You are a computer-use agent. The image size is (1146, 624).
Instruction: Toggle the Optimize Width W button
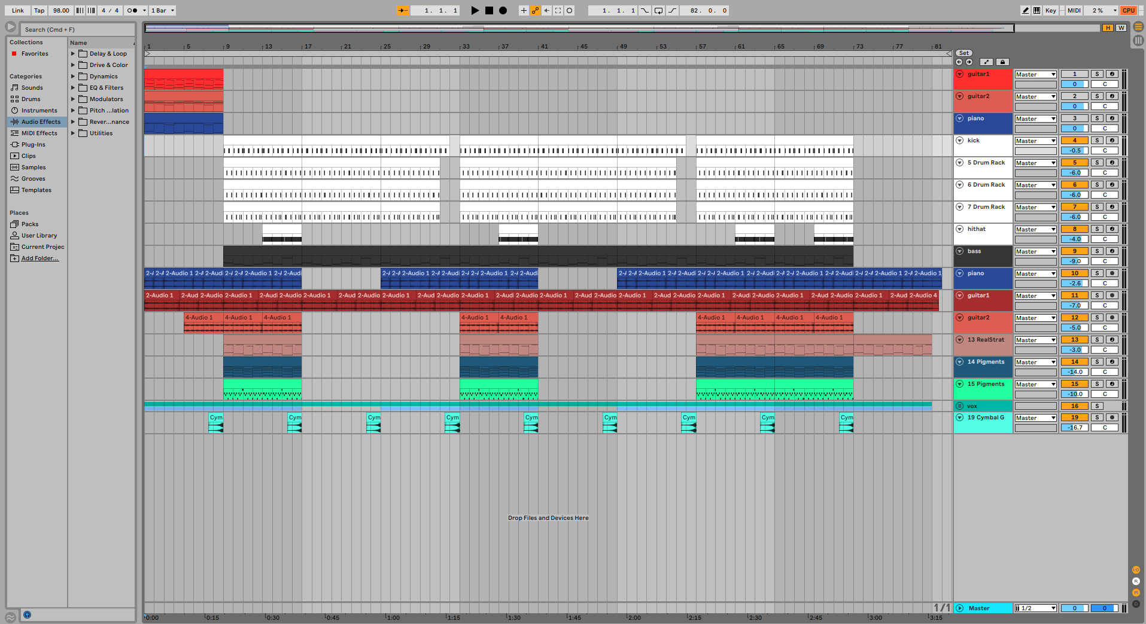tap(1121, 28)
